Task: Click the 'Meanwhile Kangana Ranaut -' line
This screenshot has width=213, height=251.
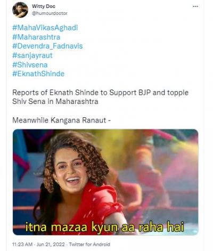Action: 62,120
